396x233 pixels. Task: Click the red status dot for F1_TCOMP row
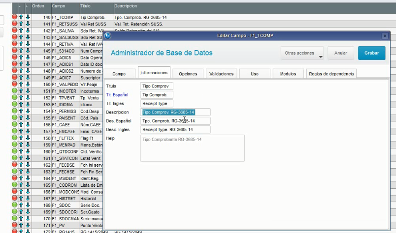pos(15,17)
